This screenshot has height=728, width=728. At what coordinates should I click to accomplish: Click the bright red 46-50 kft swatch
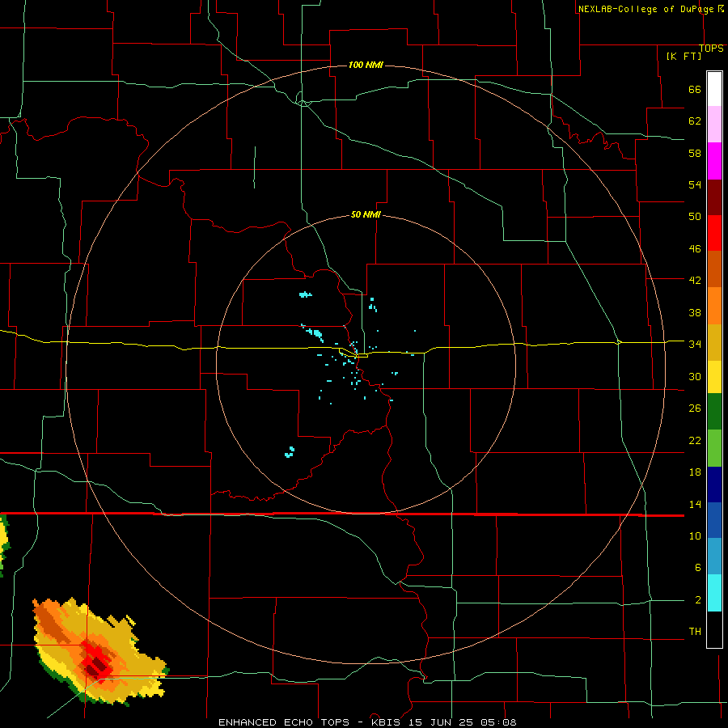[x=714, y=233]
